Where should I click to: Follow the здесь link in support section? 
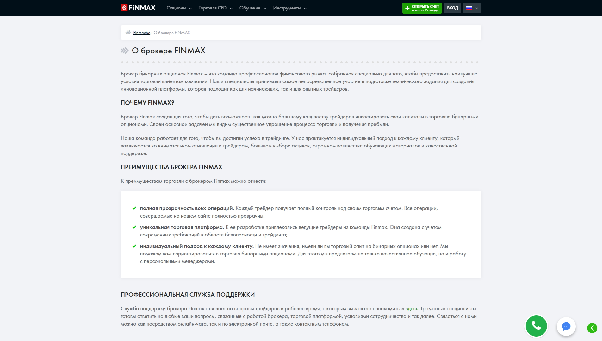[x=412, y=309]
